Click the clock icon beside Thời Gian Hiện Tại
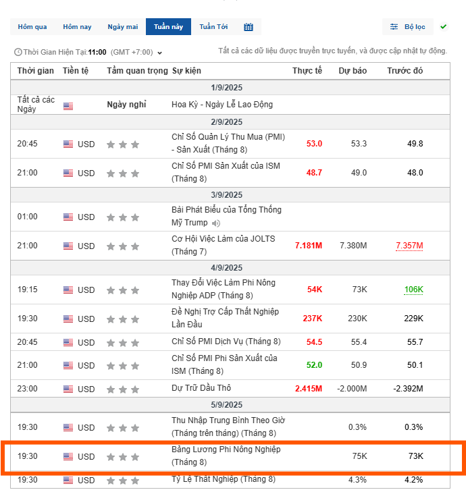This screenshot has width=466, height=490. [18, 52]
